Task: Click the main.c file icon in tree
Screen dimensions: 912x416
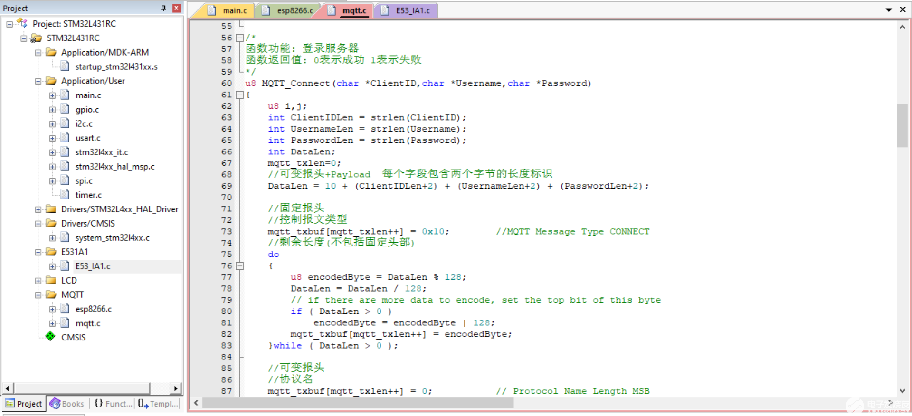Action: [65, 95]
